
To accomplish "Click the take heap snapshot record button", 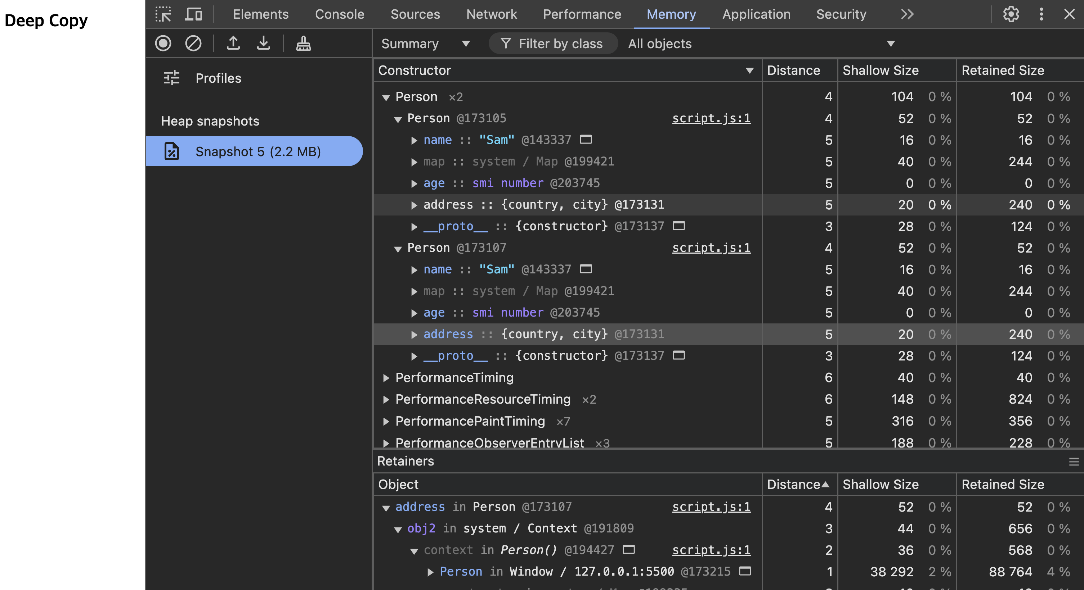I will coord(163,43).
